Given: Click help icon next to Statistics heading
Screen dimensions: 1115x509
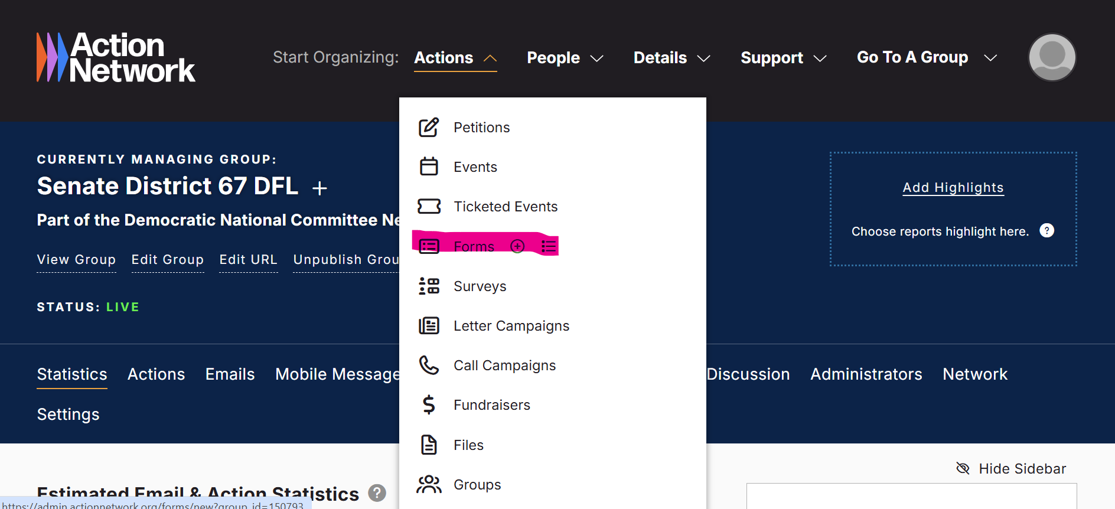Looking at the screenshot, I should coord(377,492).
